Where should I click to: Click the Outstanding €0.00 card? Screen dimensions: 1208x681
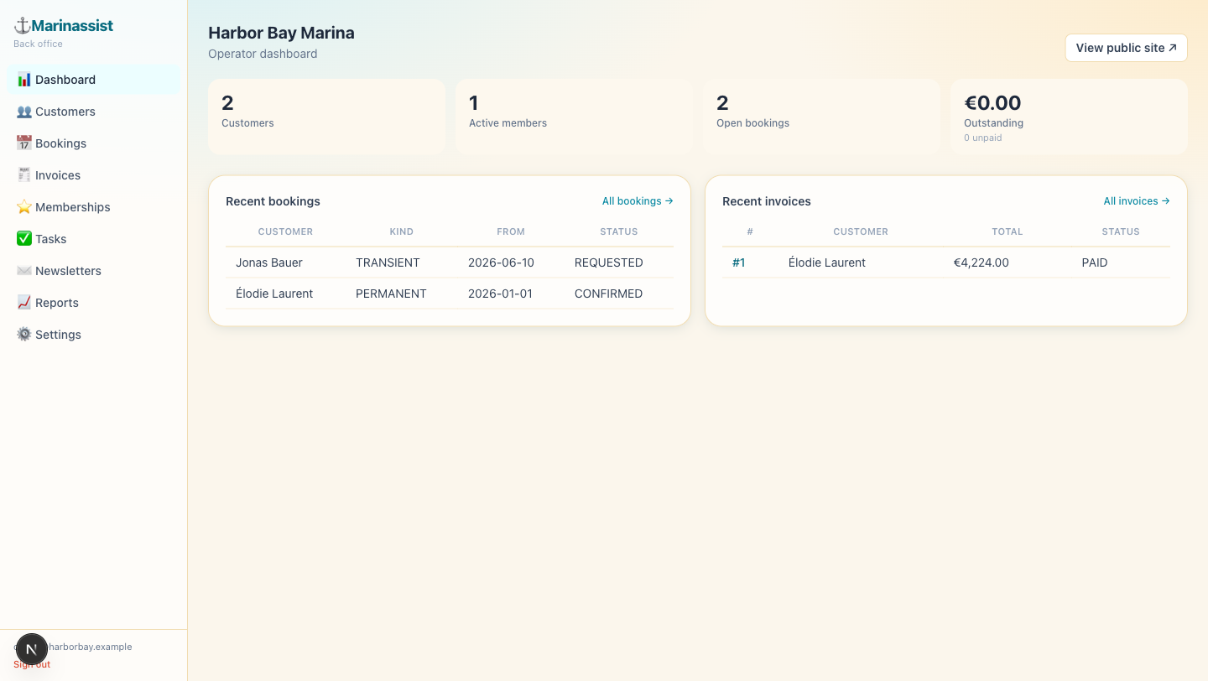[x=1069, y=117]
